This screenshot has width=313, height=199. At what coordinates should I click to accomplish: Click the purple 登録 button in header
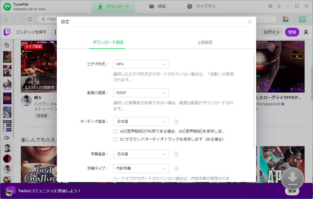click(x=292, y=32)
